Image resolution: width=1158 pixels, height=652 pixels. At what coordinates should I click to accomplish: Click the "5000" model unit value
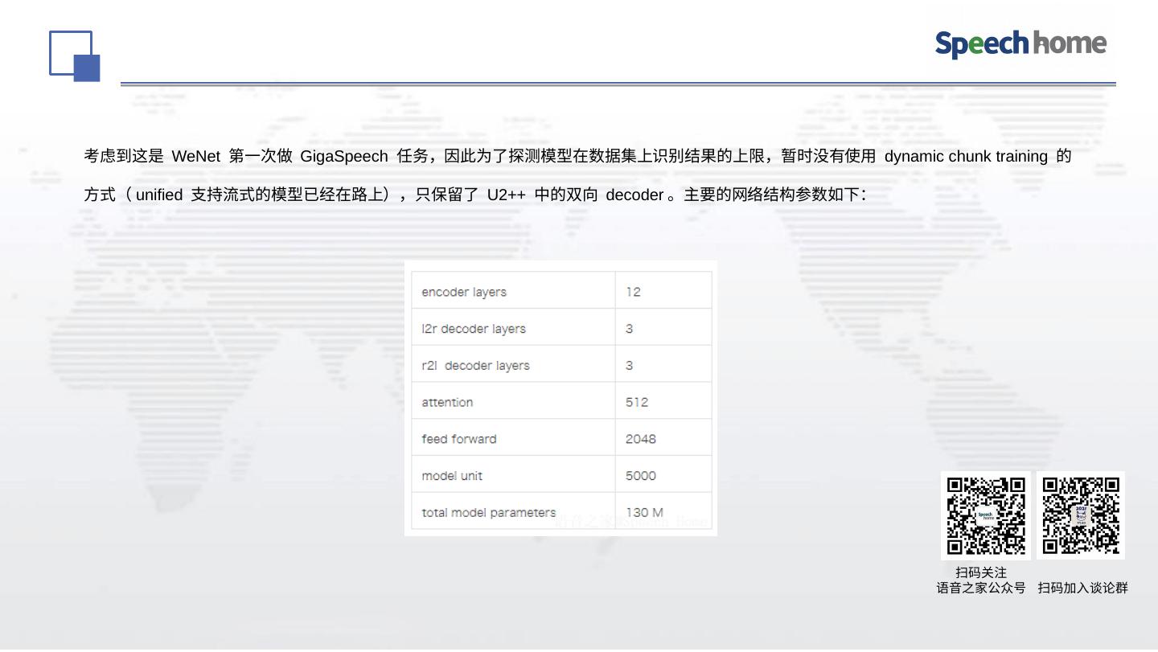(663, 475)
